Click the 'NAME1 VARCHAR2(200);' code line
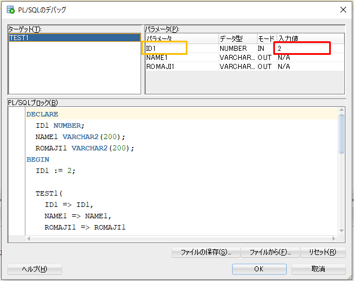The image size is (354, 281). click(x=80, y=137)
